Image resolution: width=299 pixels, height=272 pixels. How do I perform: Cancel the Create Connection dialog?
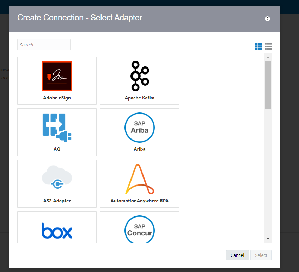[237, 255]
